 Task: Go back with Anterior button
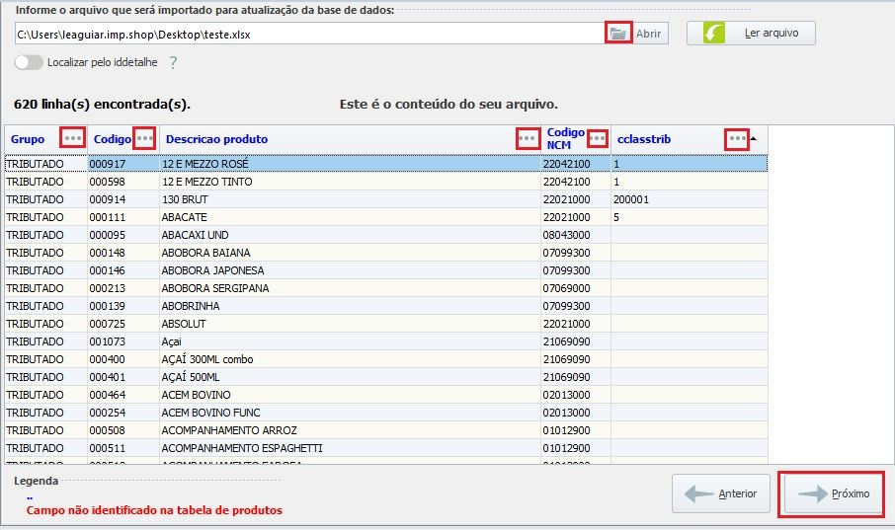[x=721, y=493]
